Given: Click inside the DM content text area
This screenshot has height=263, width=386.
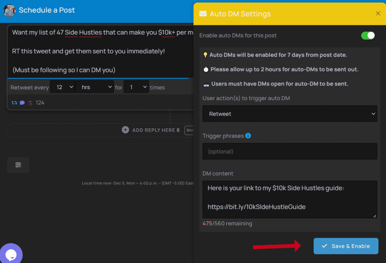Looking at the screenshot, I should pos(289,199).
